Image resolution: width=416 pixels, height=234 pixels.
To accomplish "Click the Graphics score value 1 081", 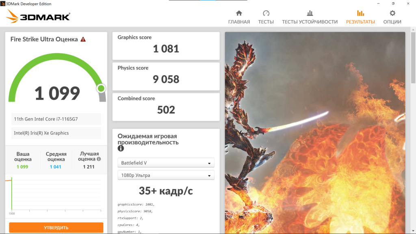I will click(166, 49).
